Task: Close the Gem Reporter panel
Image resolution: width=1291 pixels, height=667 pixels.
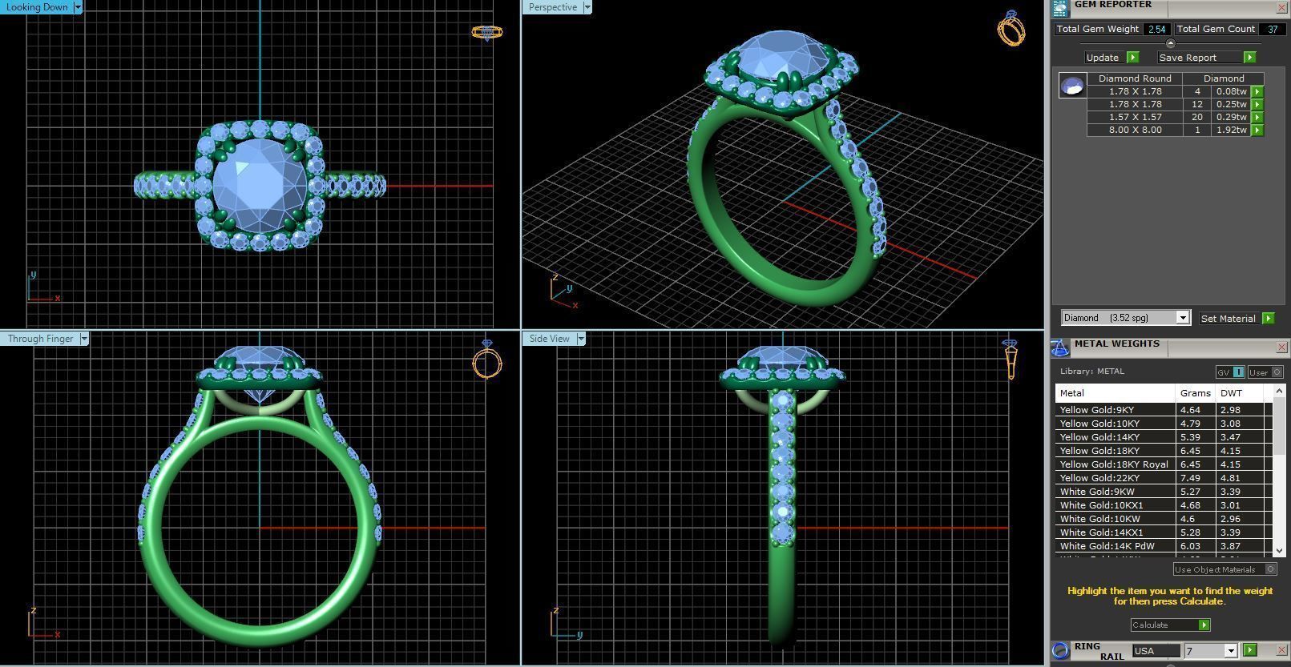Action: [1281, 7]
